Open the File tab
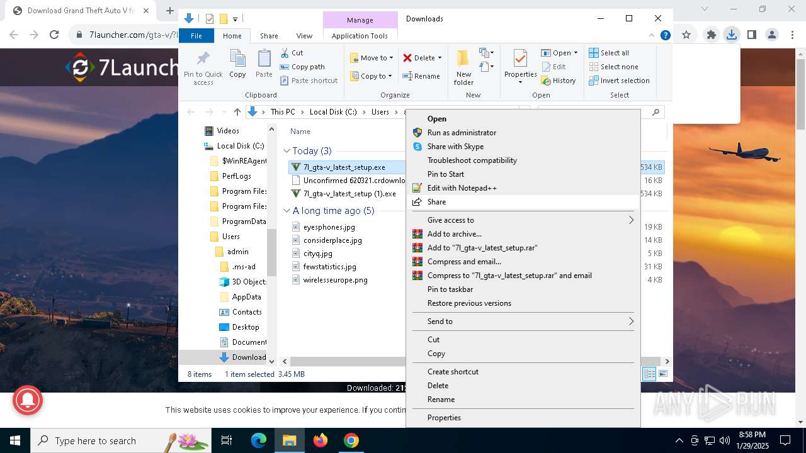The height and width of the screenshot is (453, 806). point(196,36)
